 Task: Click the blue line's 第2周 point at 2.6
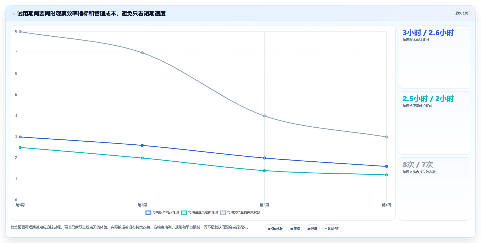click(142, 145)
